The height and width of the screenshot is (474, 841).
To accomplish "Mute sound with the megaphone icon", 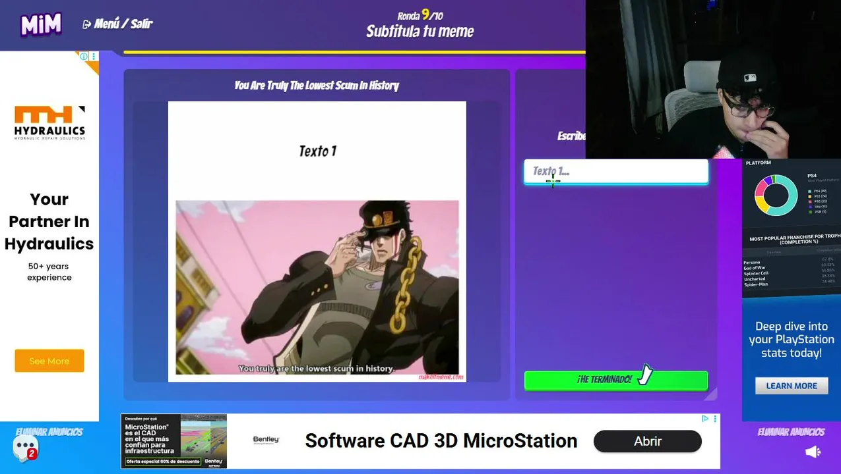I will [813, 452].
